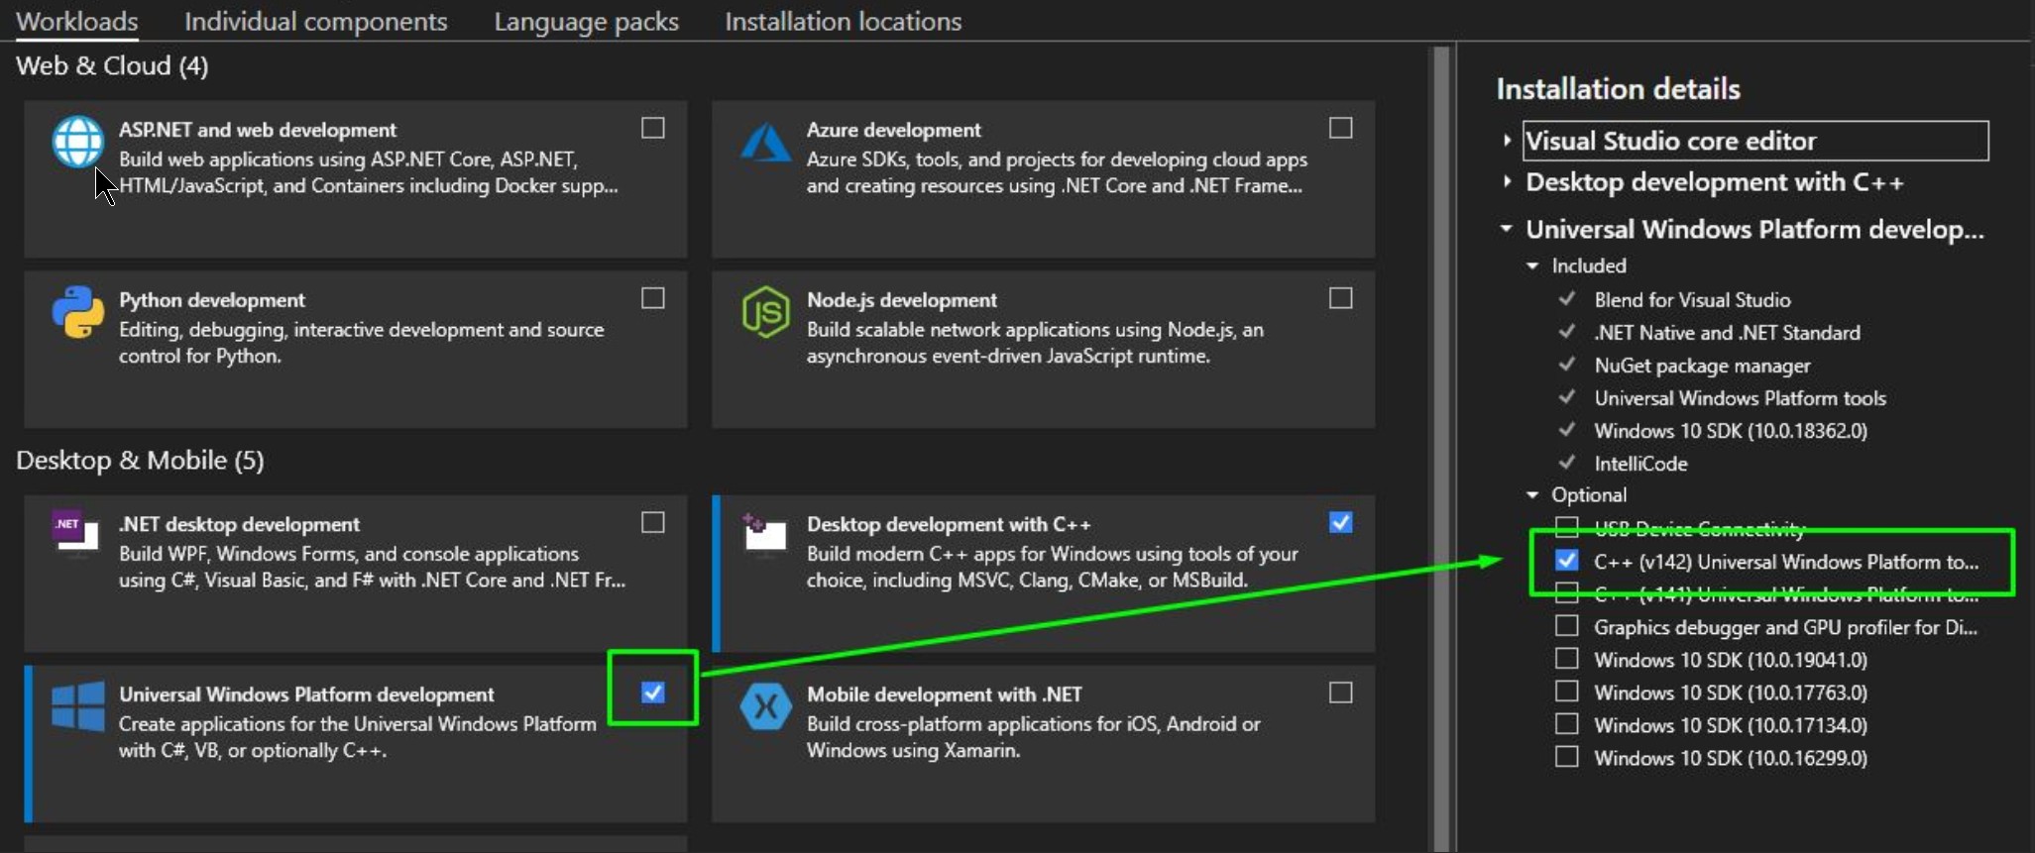The width and height of the screenshot is (2035, 853).
Task: Click the Node.js hexagon icon
Action: (x=766, y=312)
